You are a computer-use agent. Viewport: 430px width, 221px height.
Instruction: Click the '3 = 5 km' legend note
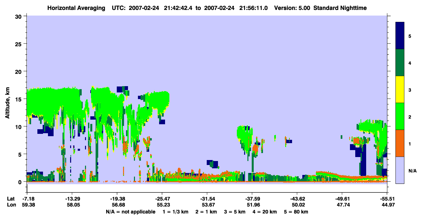pos(235,212)
